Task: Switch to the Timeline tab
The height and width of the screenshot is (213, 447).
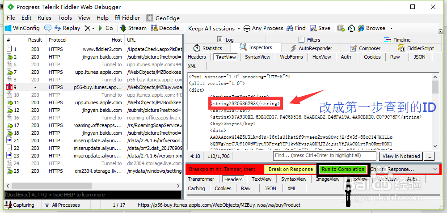Action: [397, 39]
